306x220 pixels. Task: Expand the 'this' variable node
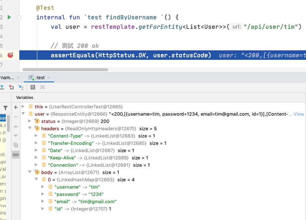pyautogui.click(x=23, y=106)
